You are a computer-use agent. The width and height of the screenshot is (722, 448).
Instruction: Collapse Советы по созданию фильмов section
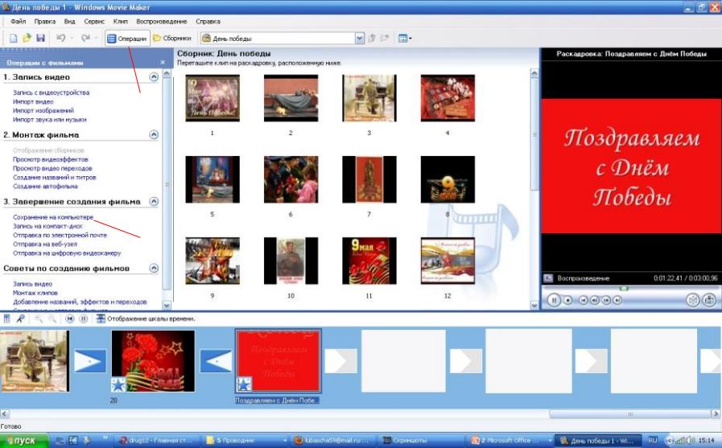(154, 268)
